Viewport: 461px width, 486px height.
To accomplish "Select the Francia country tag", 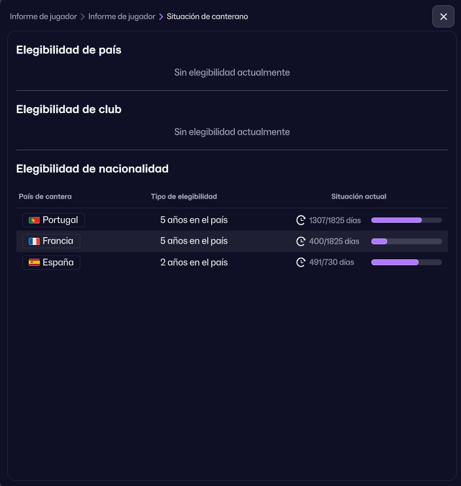I will click(52, 241).
